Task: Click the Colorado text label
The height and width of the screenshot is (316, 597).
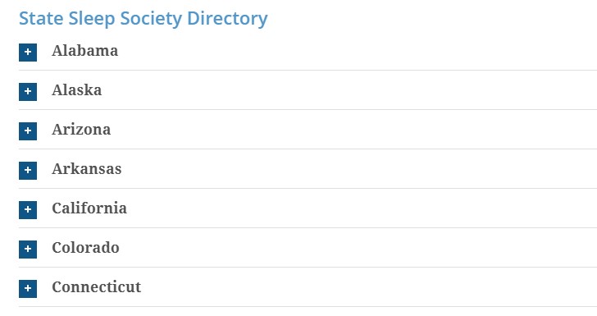Action: coord(85,248)
